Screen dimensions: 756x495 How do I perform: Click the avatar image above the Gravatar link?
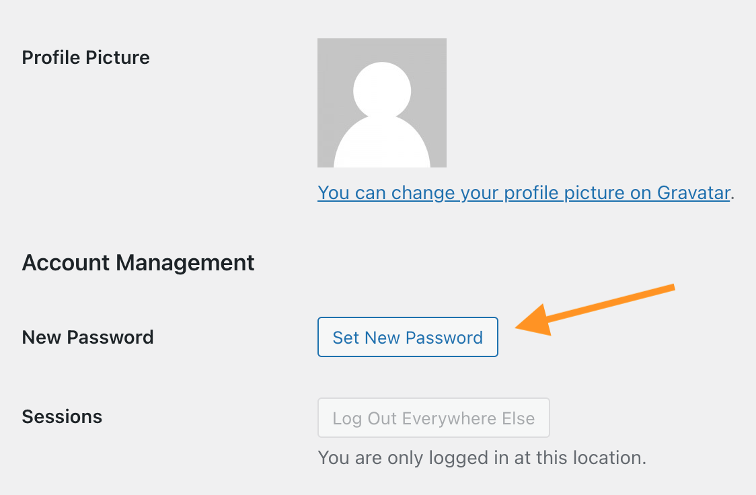pos(381,102)
